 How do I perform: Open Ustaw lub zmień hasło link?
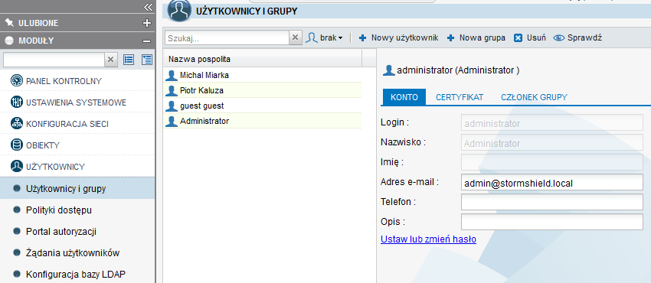point(428,239)
